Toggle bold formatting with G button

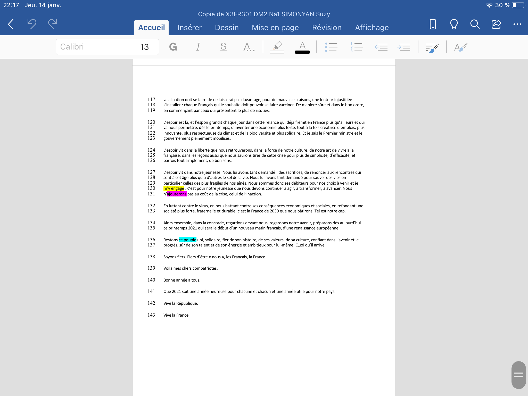click(173, 47)
